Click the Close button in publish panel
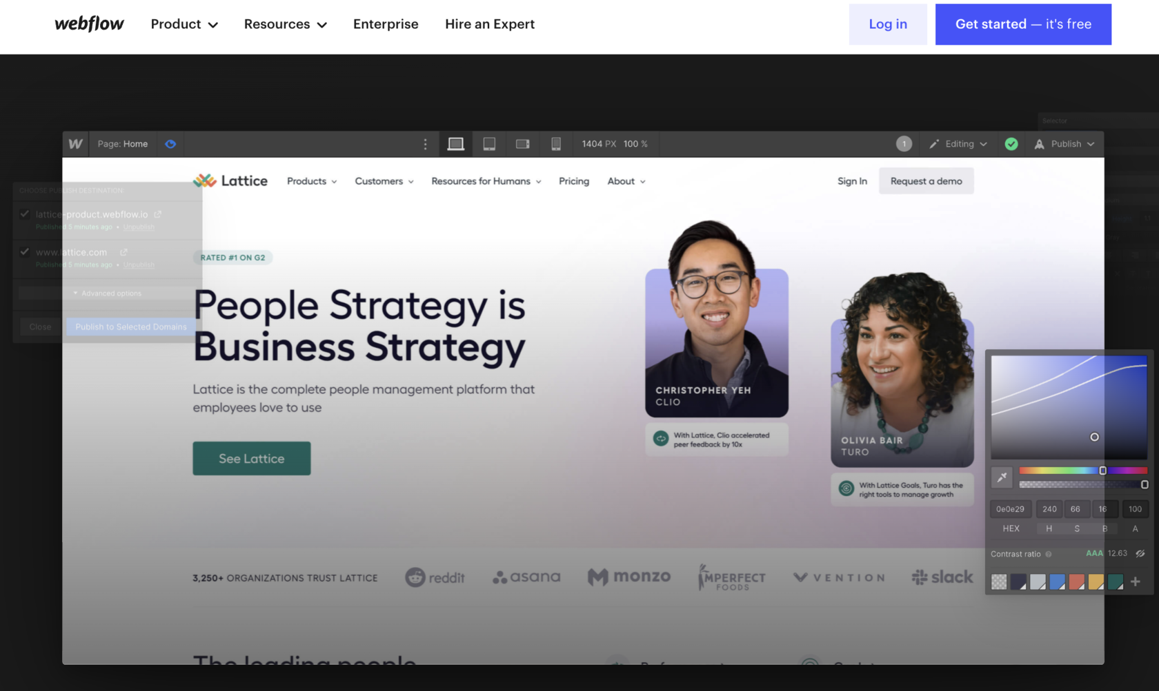Screen dimensions: 1159x691 [x=40, y=327]
